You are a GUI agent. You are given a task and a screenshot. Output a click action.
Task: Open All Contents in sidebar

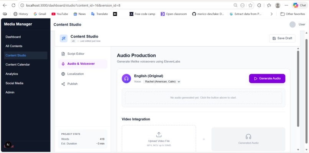pos(26,46)
